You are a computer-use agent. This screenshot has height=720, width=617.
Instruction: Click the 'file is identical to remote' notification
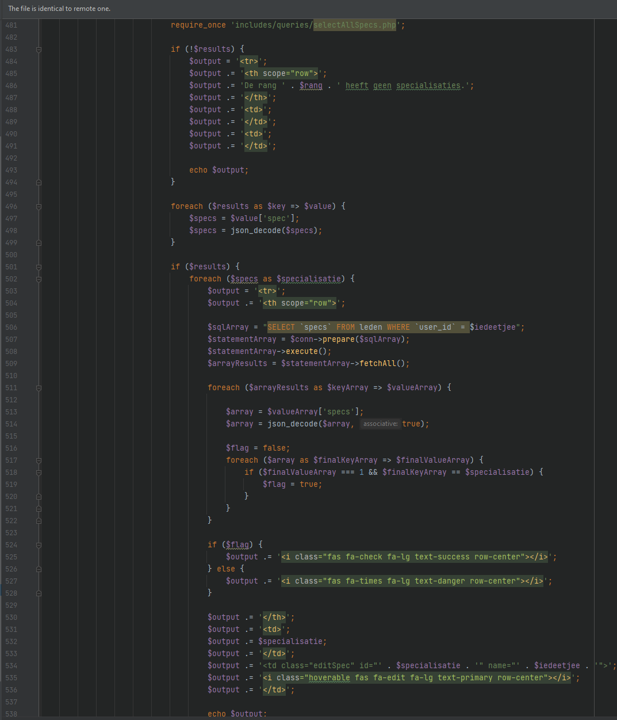[x=59, y=9]
